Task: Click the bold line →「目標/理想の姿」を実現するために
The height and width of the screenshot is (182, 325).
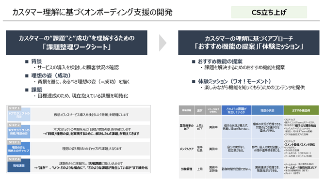Action: [91, 134]
